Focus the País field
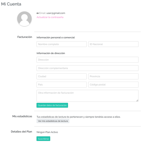The image size is (144, 148). point(61,84)
